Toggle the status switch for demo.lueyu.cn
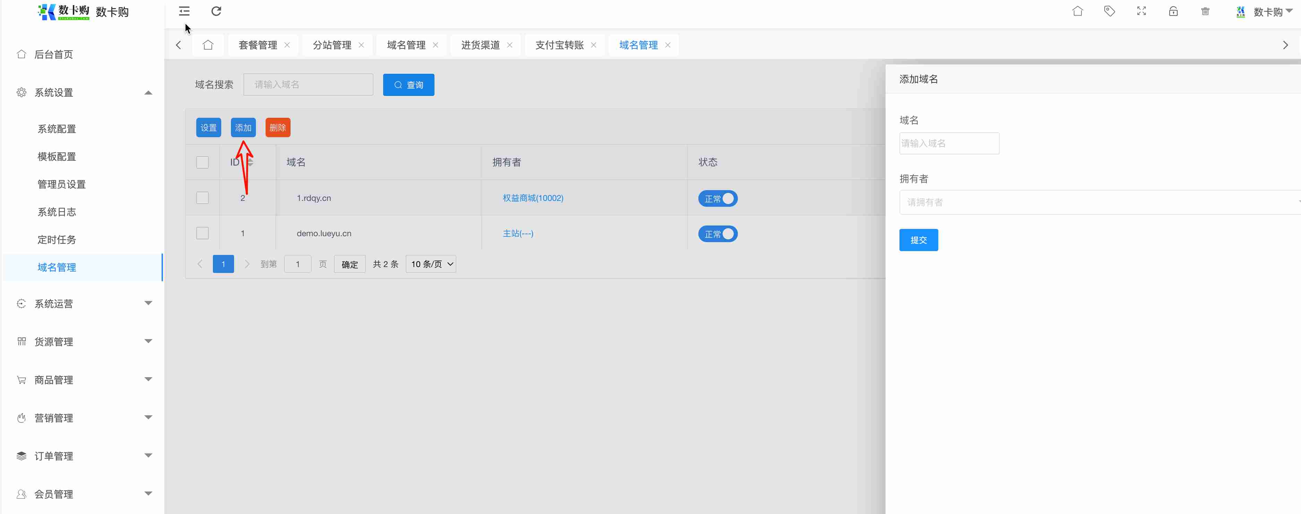 (x=717, y=233)
